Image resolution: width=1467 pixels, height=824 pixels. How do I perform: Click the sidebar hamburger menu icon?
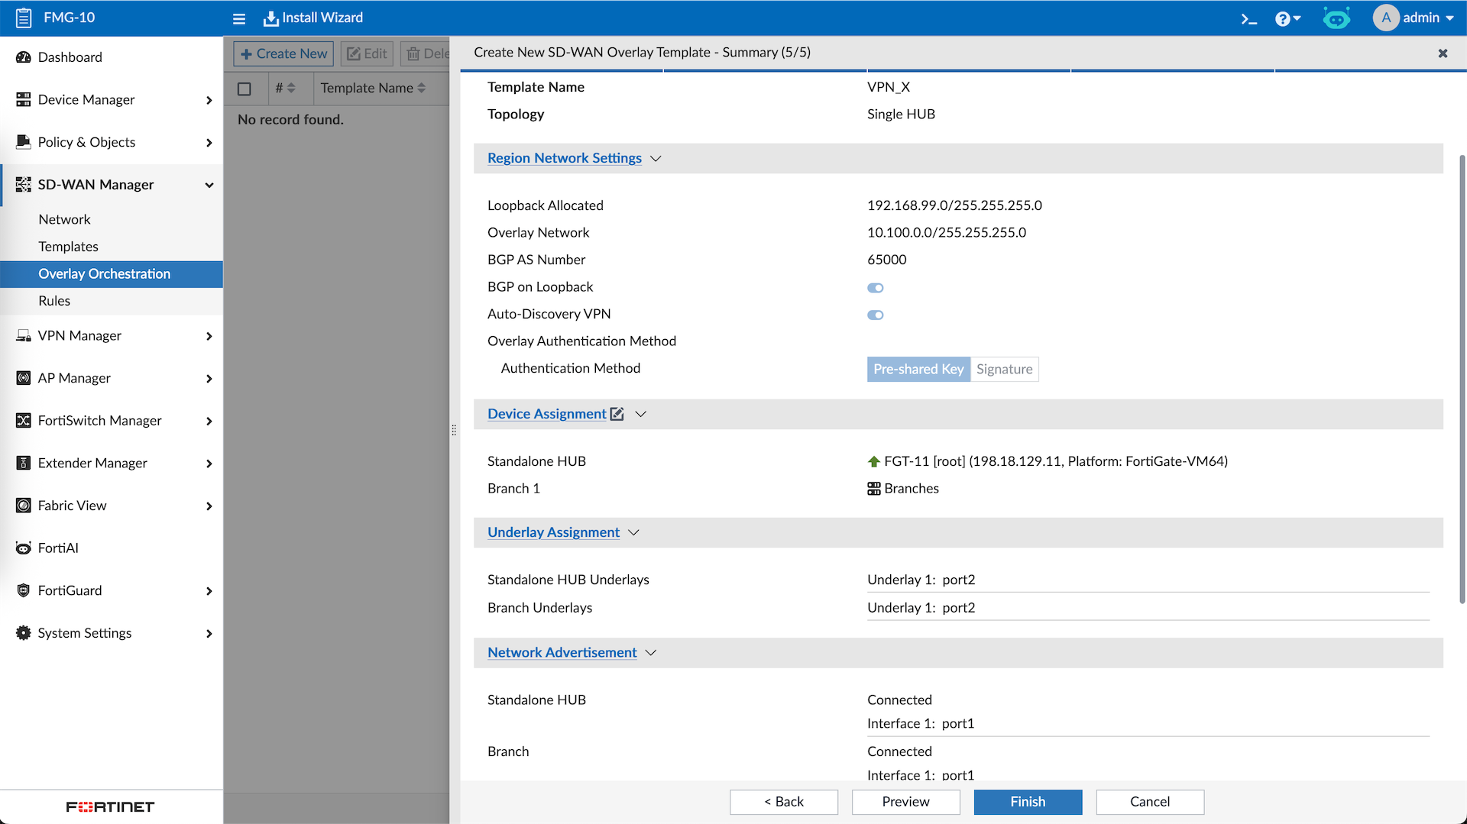pos(239,18)
